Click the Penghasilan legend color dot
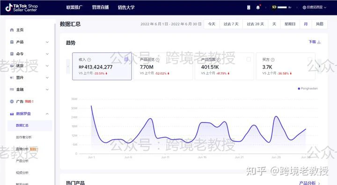Screen dimensions: 337x185 point(299,88)
